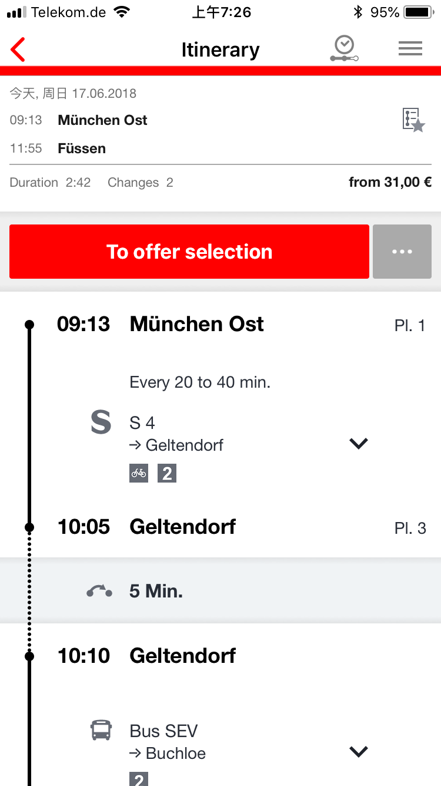Viewport: 441px width, 786px height.
Task: Open the real-time journey tracker icon
Action: pyautogui.click(x=344, y=49)
